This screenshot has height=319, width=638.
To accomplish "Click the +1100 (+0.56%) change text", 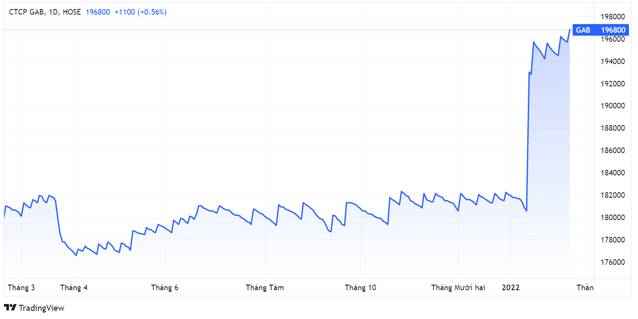I will 140,12.
